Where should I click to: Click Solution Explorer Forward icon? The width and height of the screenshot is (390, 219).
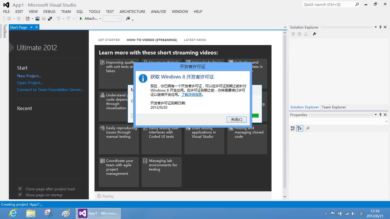point(299,34)
